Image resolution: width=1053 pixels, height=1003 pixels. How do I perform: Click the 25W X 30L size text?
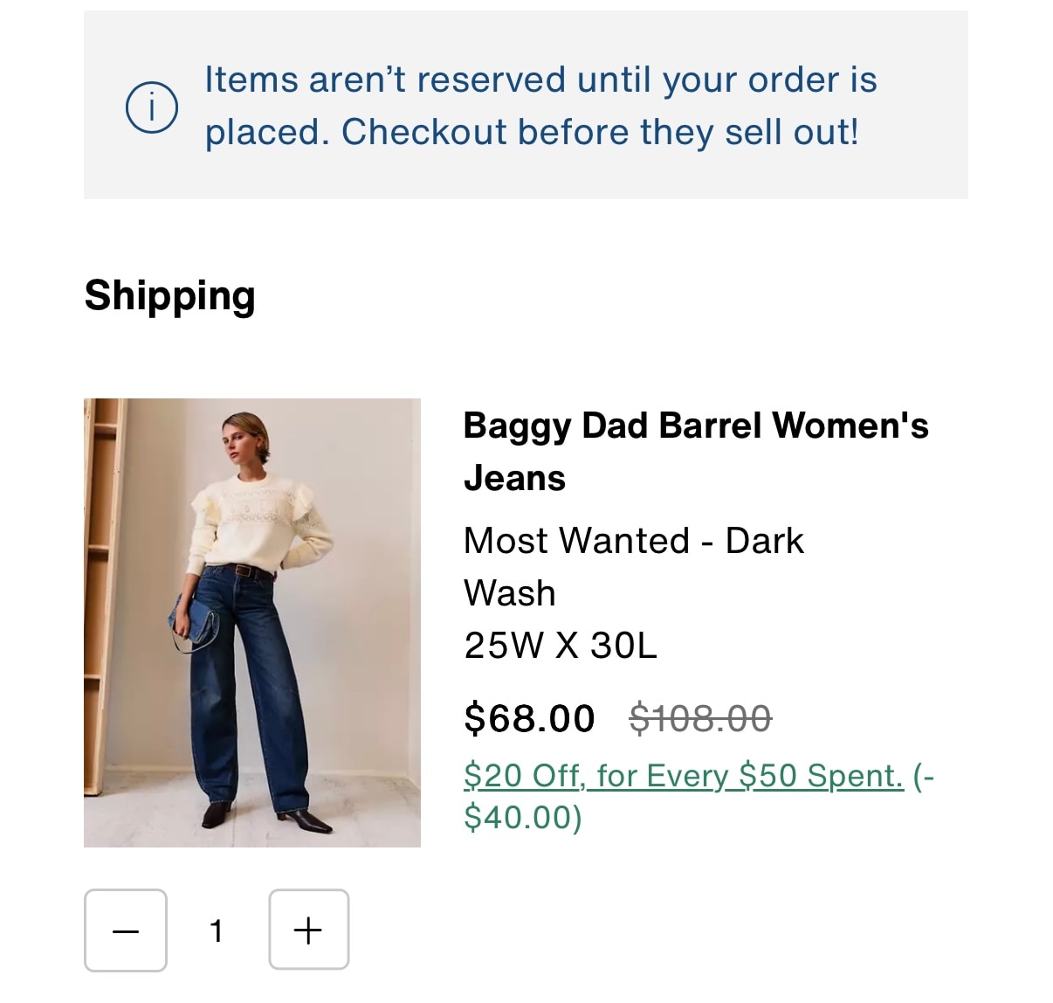(561, 646)
